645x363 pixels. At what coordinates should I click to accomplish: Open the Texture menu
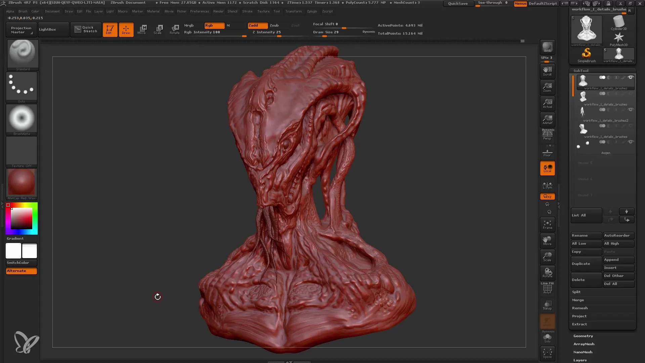(x=263, y=11)
